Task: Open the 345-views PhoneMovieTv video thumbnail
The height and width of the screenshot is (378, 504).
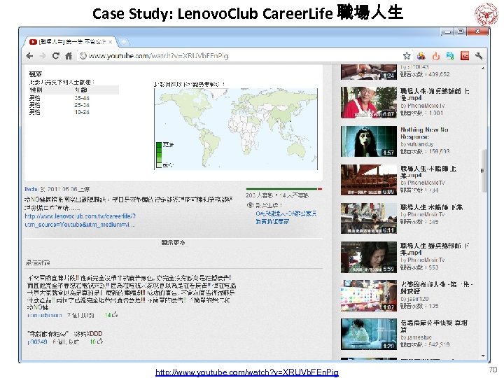Action: (369, 218)
